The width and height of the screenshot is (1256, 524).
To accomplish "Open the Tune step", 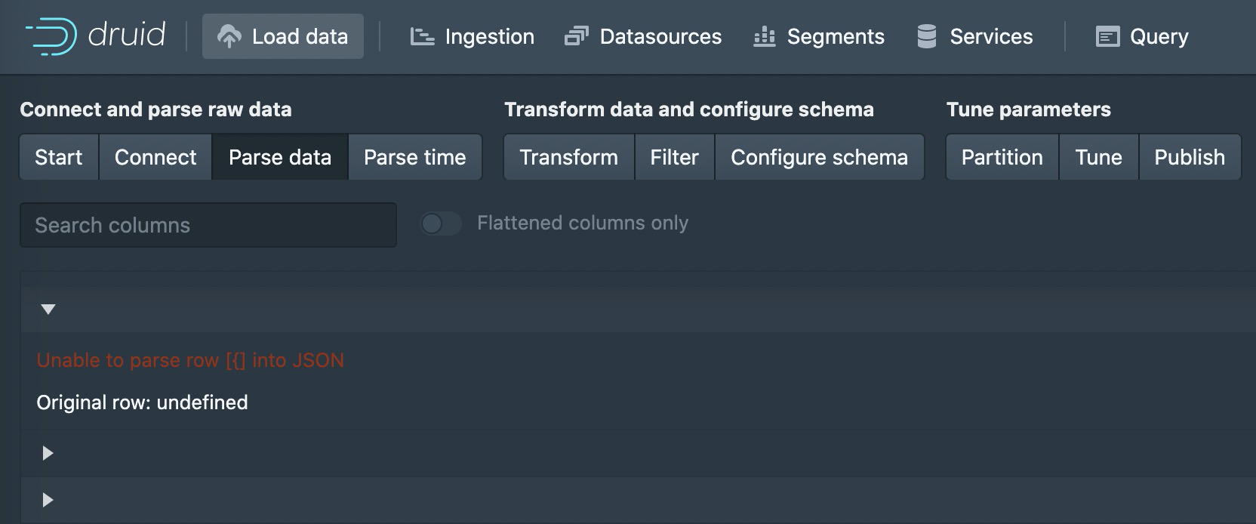I will pos(1098,157).
